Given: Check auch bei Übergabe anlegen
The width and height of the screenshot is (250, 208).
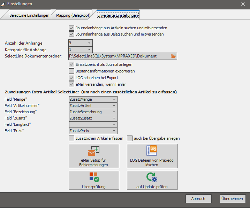Looking at the screenshot, I should click(130, 138).
